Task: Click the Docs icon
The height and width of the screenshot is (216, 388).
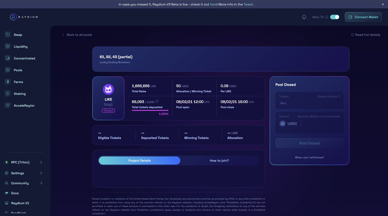Action: pos(6,193)
